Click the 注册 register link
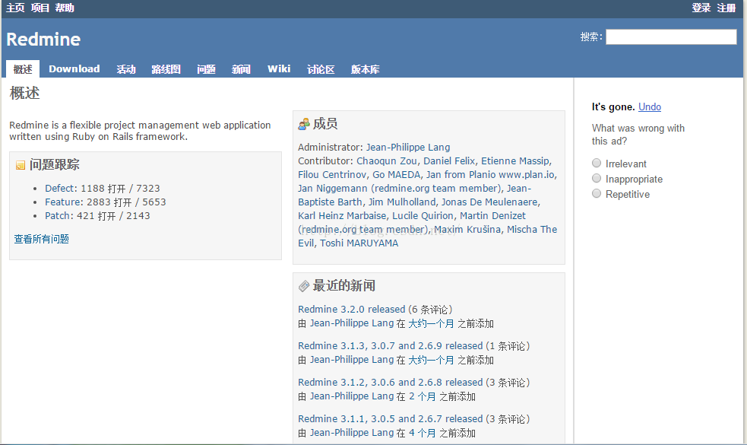 point(726,8)
